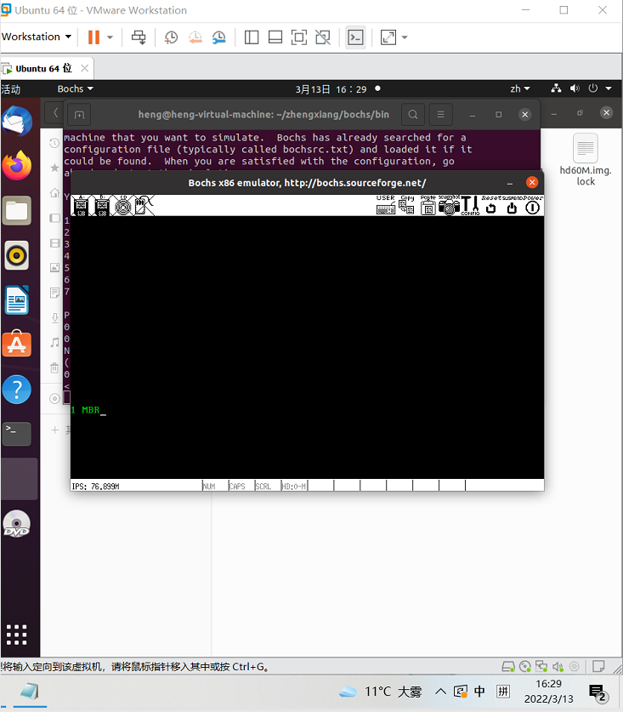This screenshot has width=623, height=712.
Task: Click the Power icon in Bochs
Action: tap(533, 208)
